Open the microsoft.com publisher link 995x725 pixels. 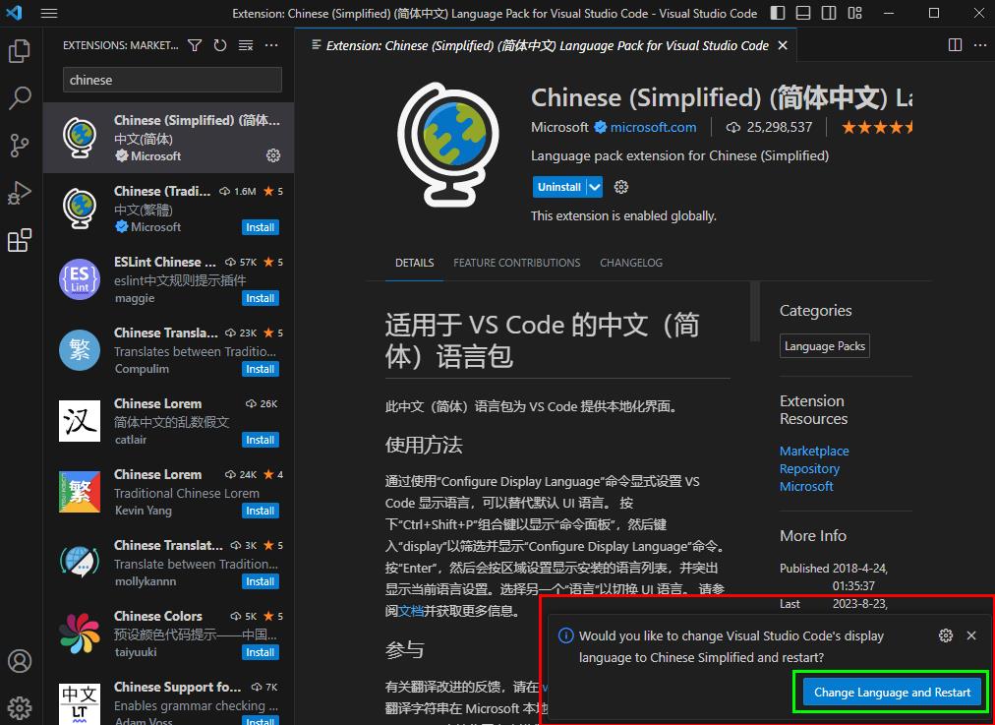point(653,128)
